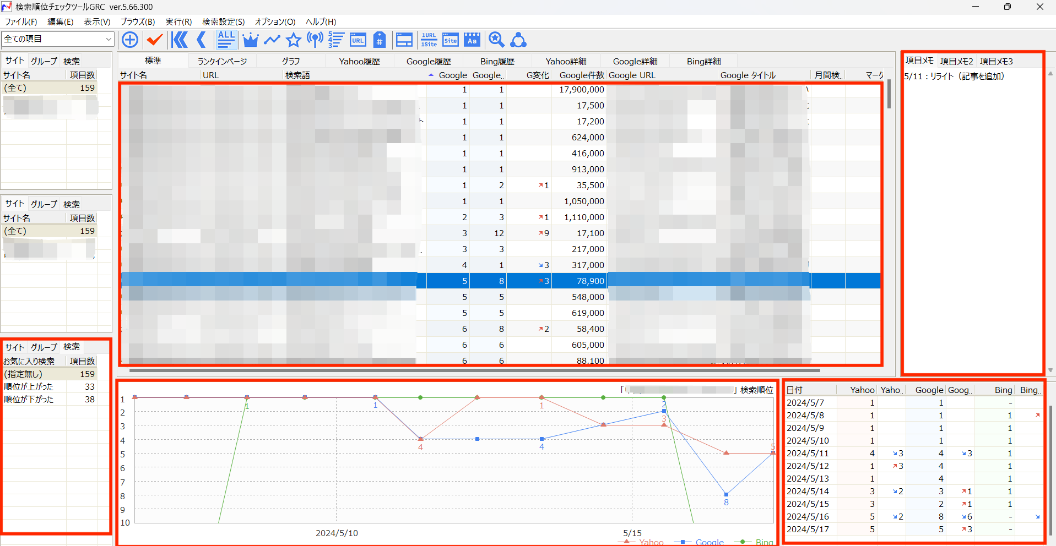
Task: Click the magnifier with star search icon
Action: pyautogui.click(x=496, y=40)
